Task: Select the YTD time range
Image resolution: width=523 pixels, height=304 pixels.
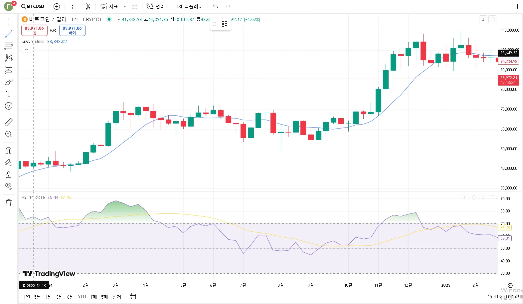Action: 82,297
